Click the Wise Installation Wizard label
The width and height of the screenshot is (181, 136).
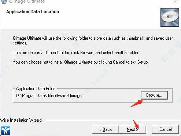click(x=21, y=120)
